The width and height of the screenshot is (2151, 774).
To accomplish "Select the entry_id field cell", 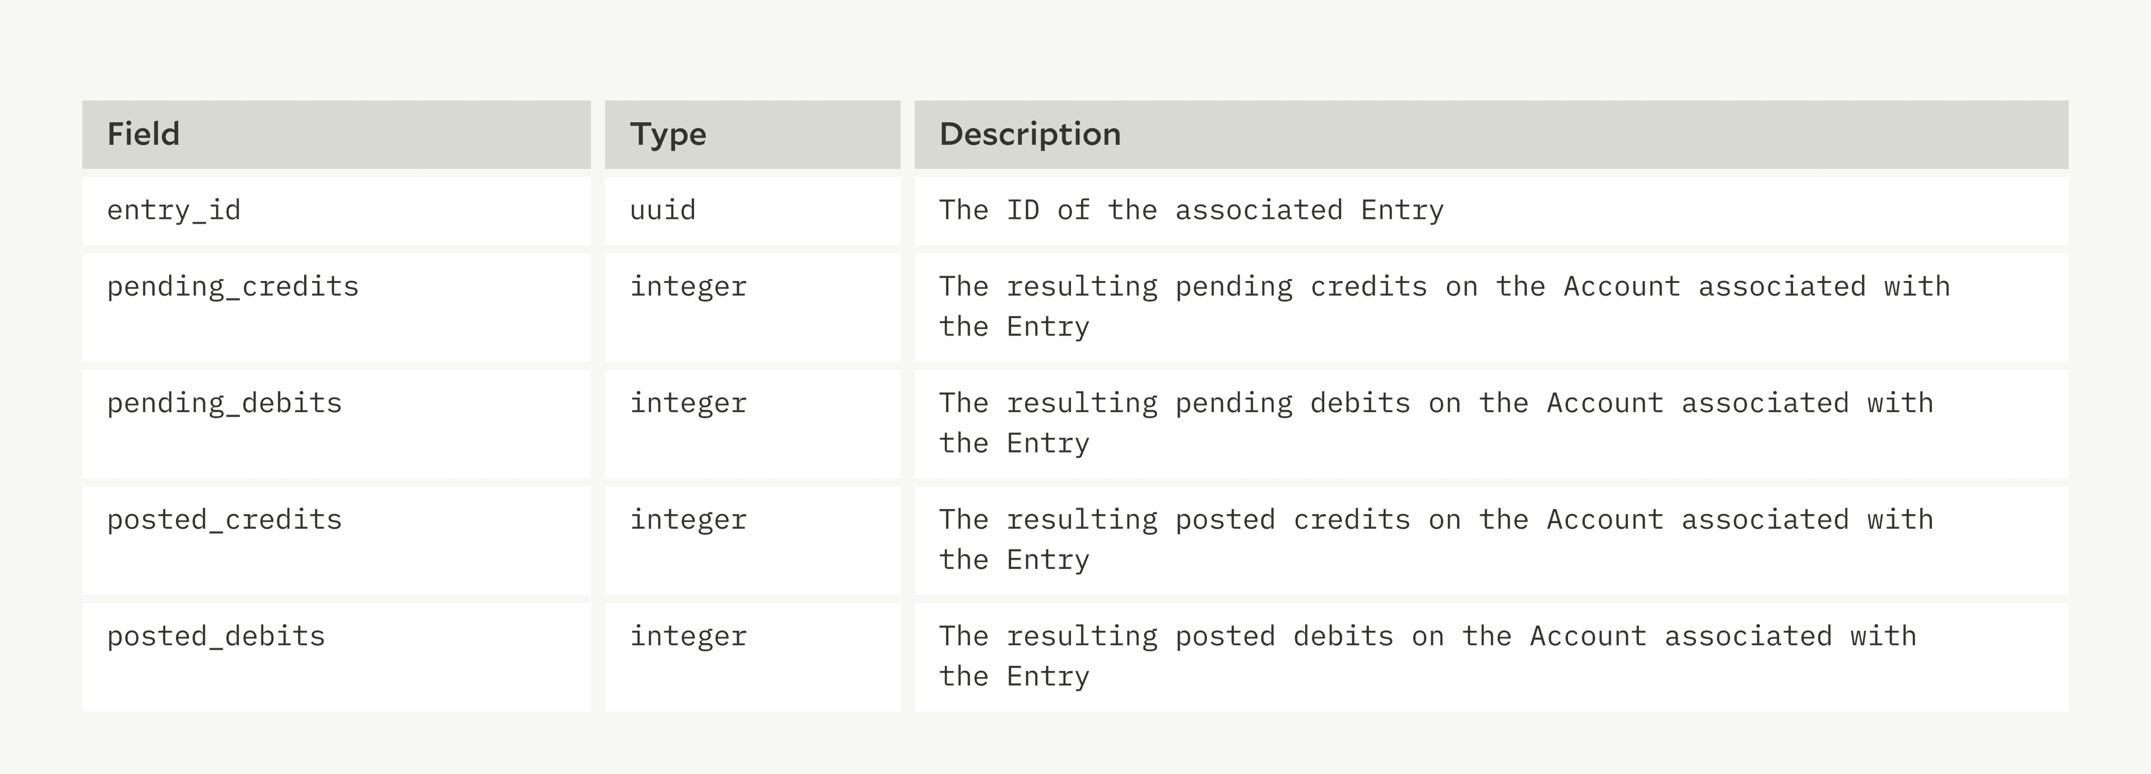I will 174,211.
